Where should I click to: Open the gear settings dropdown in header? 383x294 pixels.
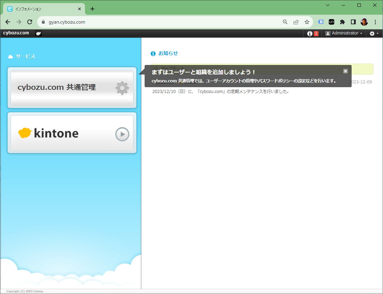pos(374,34)
